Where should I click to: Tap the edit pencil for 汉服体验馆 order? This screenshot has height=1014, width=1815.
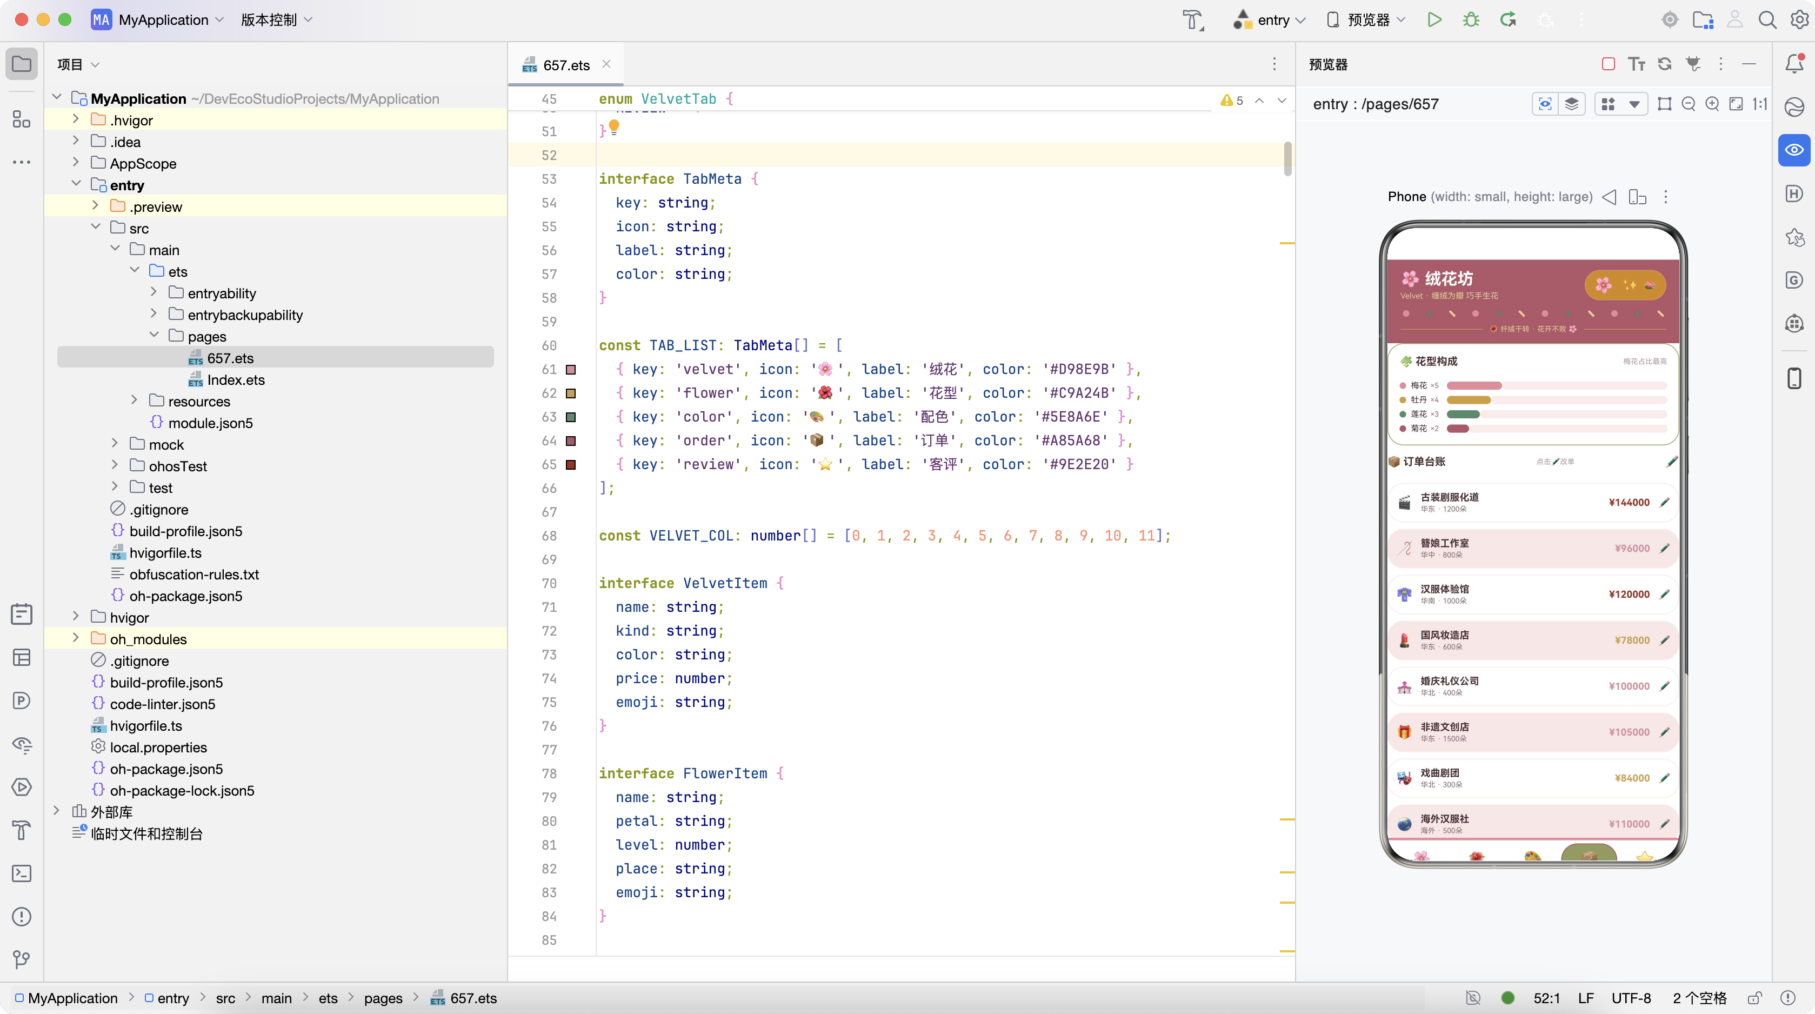coord(1664,594)
